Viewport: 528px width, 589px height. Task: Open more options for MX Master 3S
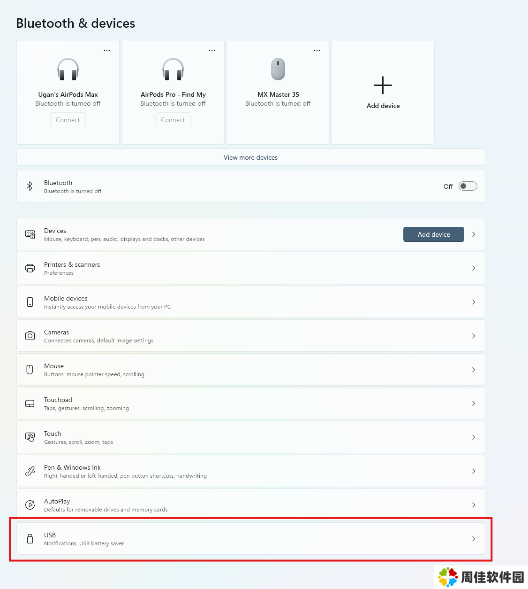[317, 50]
